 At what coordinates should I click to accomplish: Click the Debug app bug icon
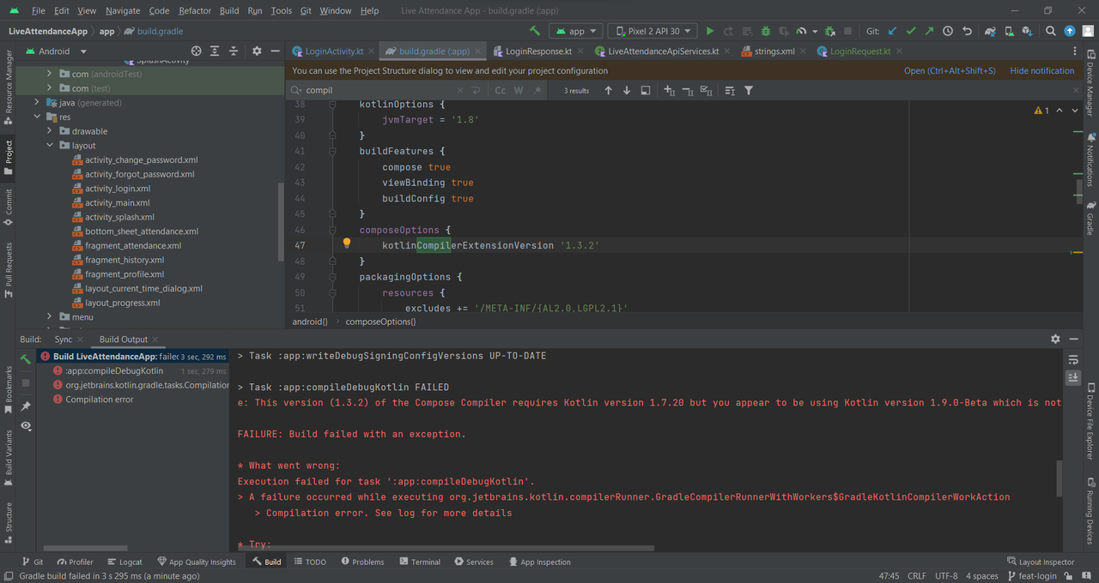[x=766, y=31]
